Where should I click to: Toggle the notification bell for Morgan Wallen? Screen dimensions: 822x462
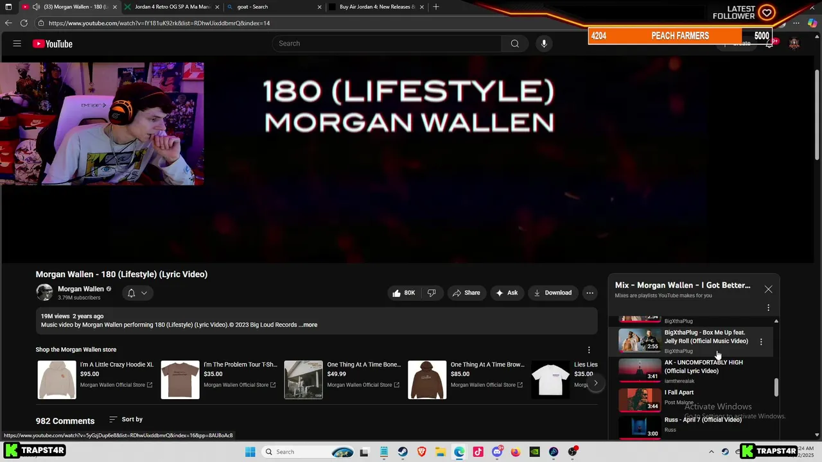131,293
